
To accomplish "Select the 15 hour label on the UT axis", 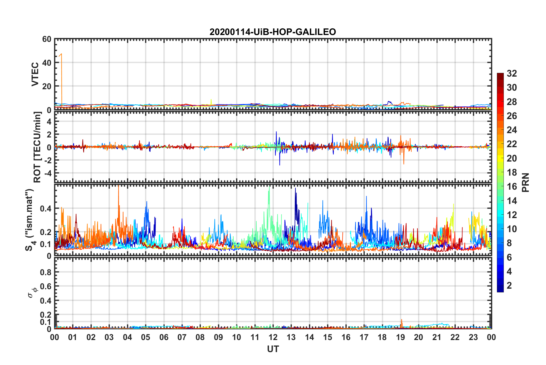I will point(328,337).
